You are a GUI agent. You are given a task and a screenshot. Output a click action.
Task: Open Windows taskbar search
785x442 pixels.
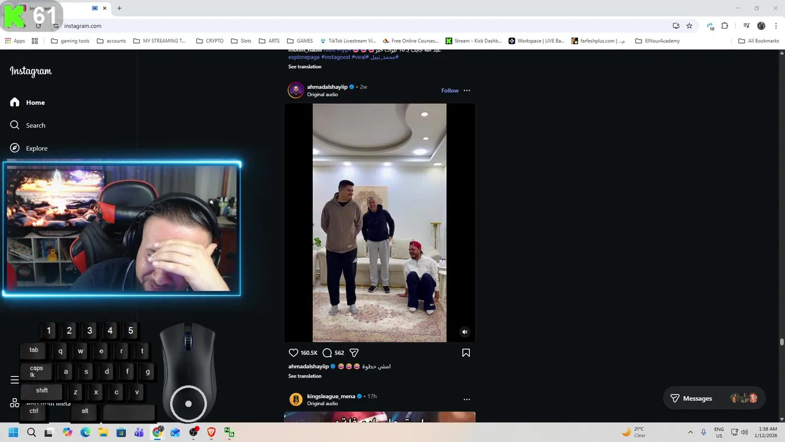(31, 433)
